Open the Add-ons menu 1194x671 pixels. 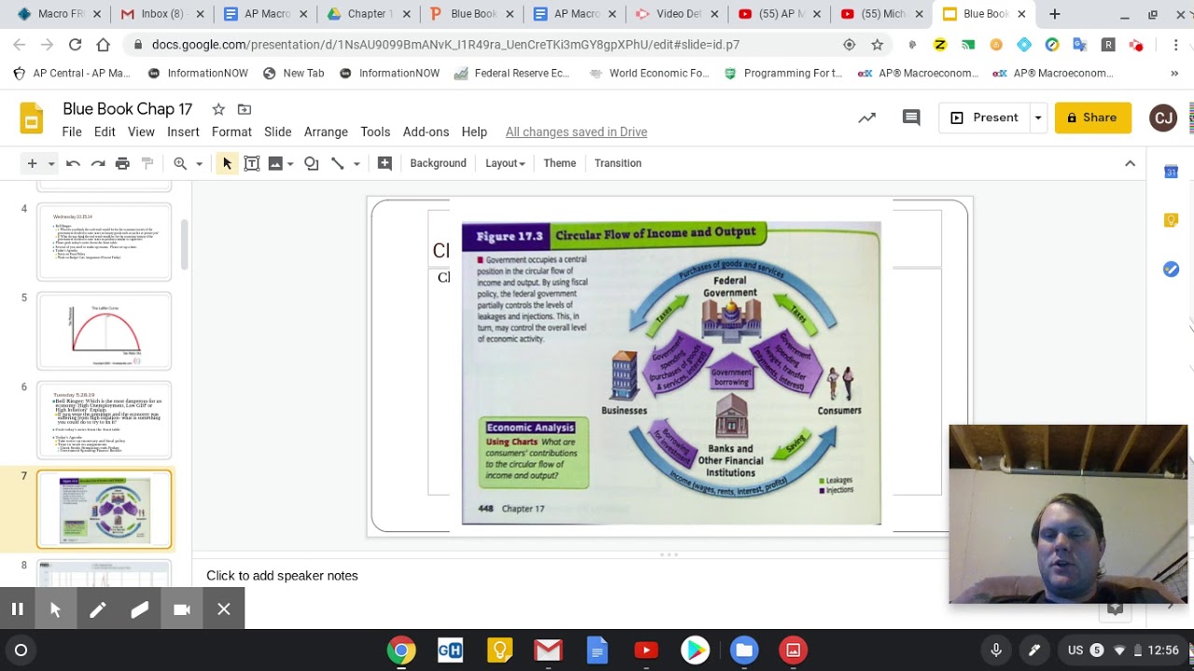point(426,132)
